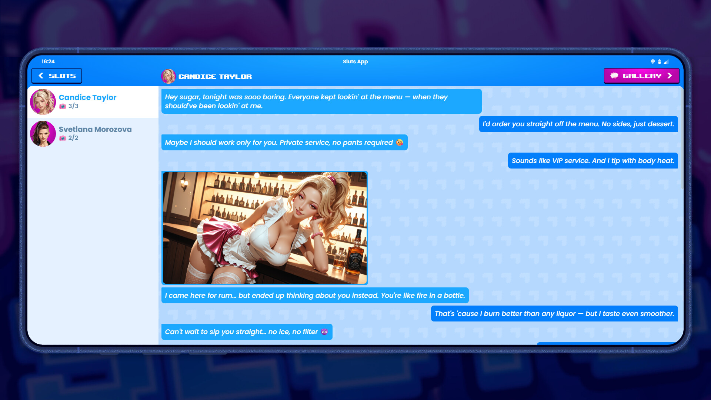Click the reply 'That's 'cause I burn better'
This screenshot has width=711, height=400.
pos(554,314)
